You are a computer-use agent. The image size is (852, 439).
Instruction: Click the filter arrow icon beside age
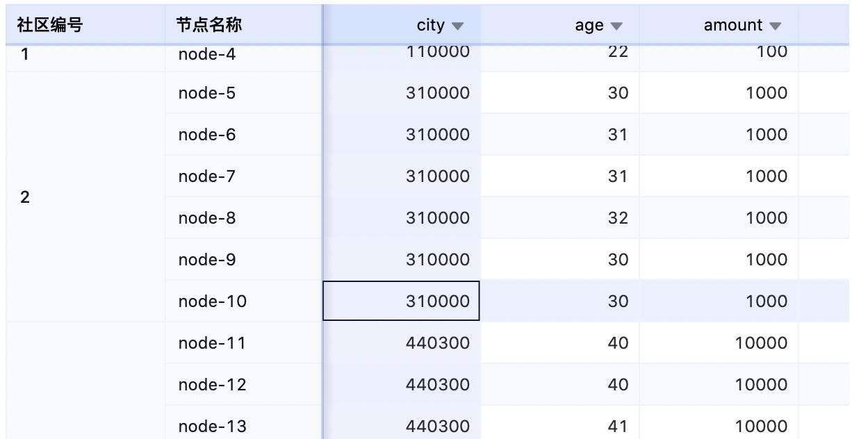coord(616,25)
